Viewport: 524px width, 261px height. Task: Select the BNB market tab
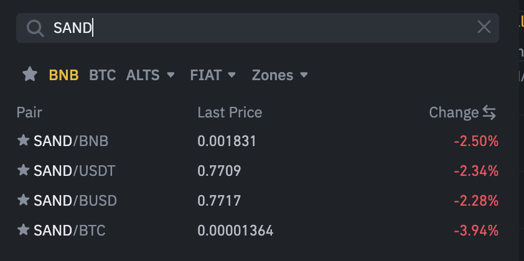(x=63, y=75)
